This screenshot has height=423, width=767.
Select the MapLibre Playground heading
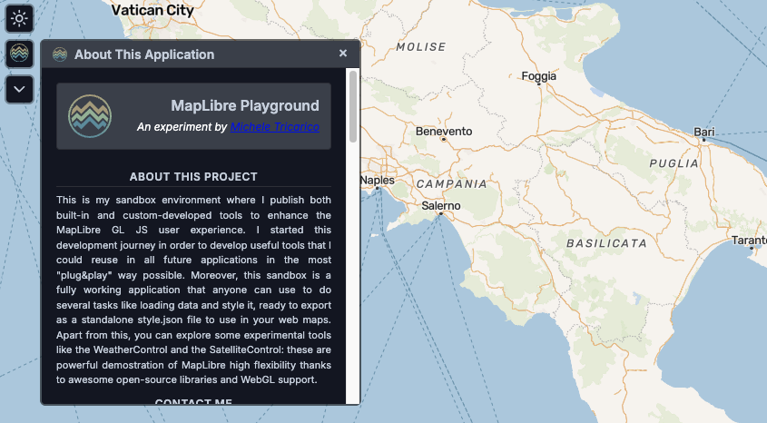coord(245,106)
